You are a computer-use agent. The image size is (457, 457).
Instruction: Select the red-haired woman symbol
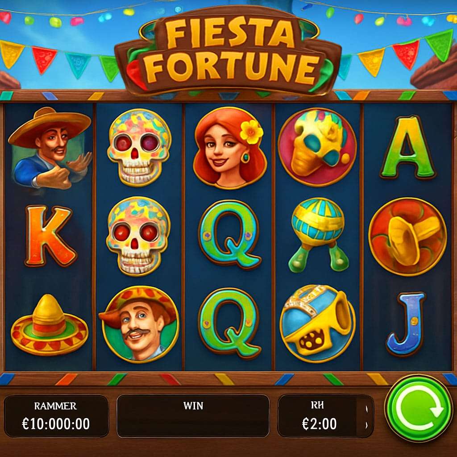229,148
